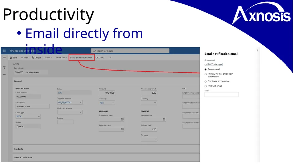The width and height of the screenshot is (293, 164).
Task: Open the filter funnel icon in sidebar
Action: (4, 68)
